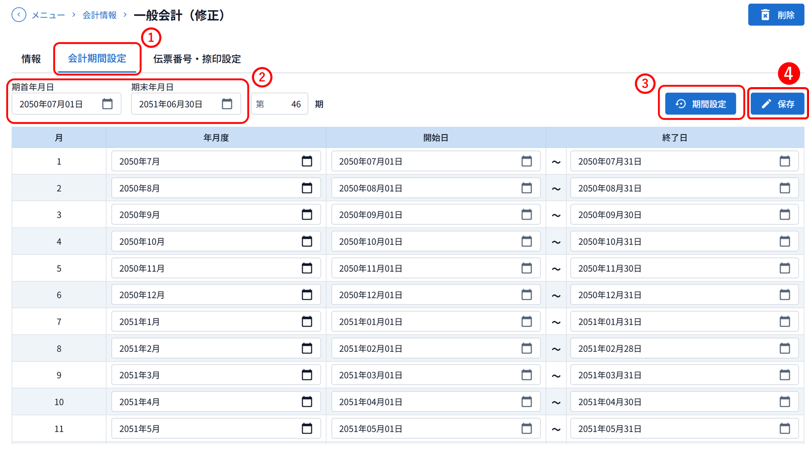The width and height of the screenshot is (809, 449).
Task: Click month number 10 row cell
Action: point(59,402)
